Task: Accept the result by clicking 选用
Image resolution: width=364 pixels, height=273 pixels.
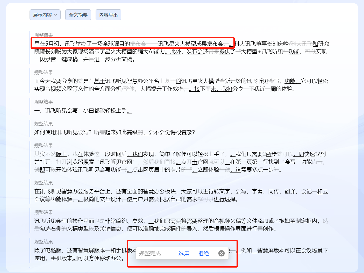Action: click(x=184, y=253)
